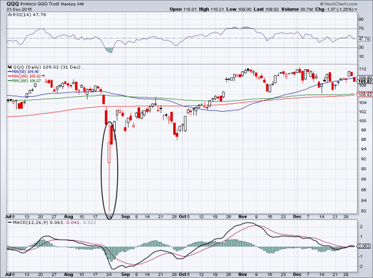
Task: Click the 112 price axis label
Action: [362, 69]
